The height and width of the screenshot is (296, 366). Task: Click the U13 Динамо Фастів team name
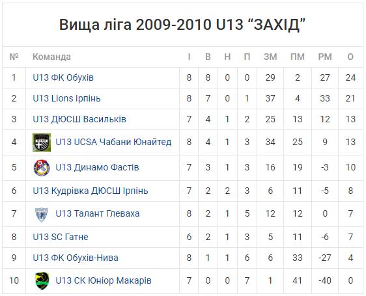coord(97,167)
